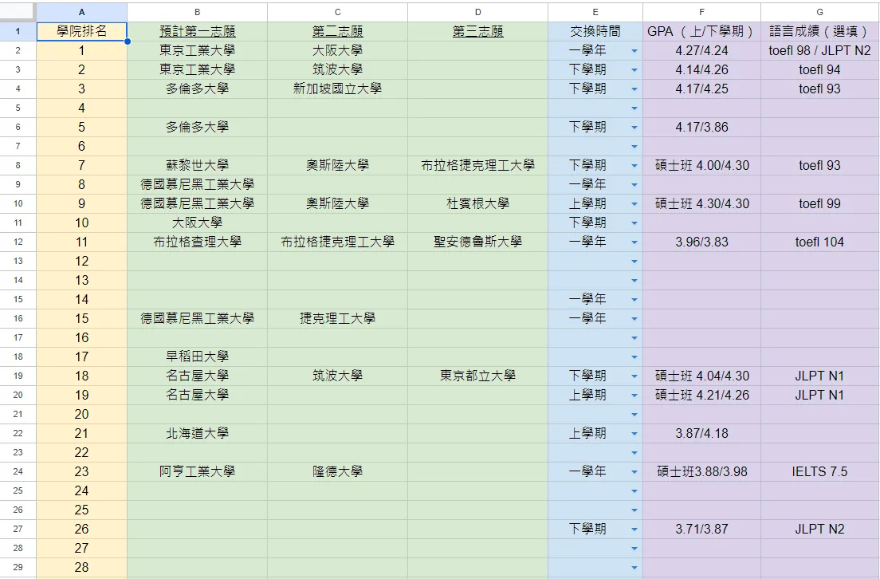Screen dimensions: 880x579
Task: Select cell 布拉格查理大學
Action: [197, 242]
